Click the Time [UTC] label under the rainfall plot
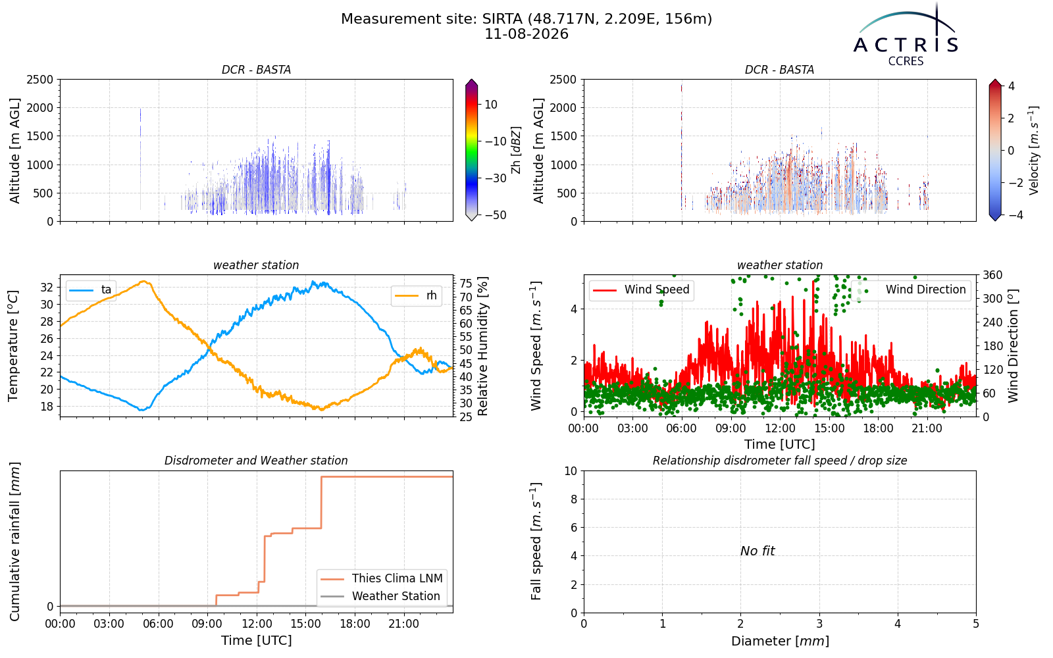Viewport: 1053px width, 658px height. pyautogui.click(x=257, y=640)
